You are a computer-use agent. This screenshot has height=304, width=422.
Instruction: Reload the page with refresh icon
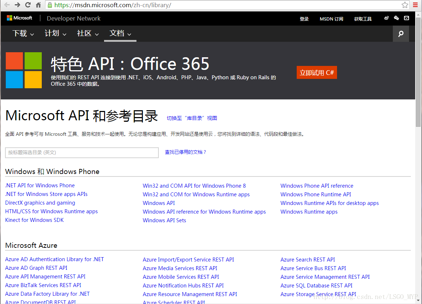(28, 5)
